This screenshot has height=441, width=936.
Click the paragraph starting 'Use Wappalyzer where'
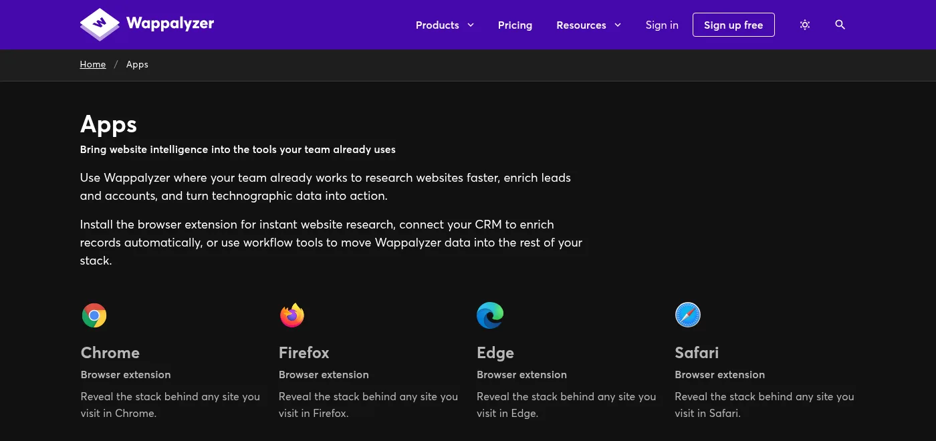coord(326,187)
